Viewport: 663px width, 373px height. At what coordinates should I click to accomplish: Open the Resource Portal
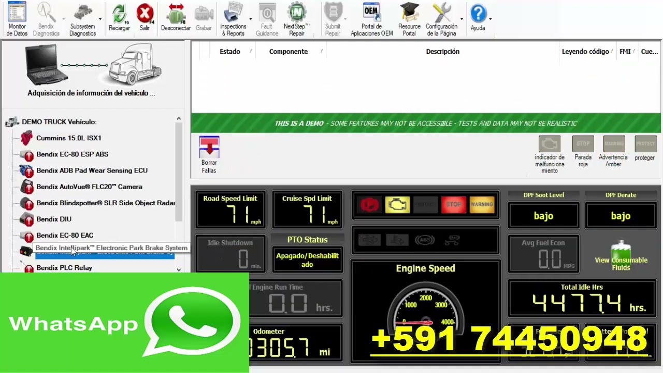point(409,19)
